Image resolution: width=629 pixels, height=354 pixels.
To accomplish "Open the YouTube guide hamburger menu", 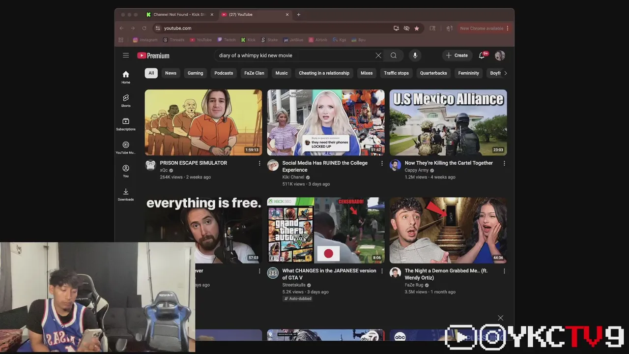I will click(x=126, y=56).
